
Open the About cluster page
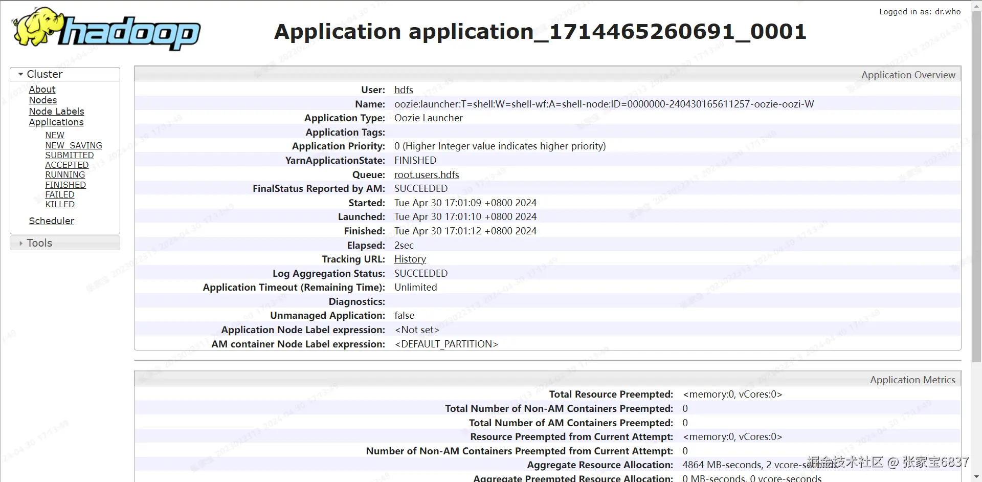42,90
